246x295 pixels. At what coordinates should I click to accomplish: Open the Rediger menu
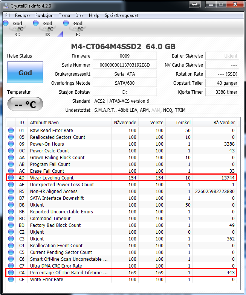[x=23, y=15]
